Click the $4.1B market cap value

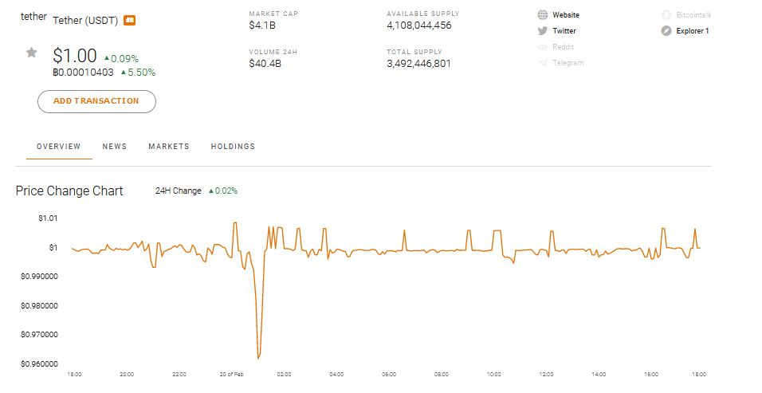[262, 26]
